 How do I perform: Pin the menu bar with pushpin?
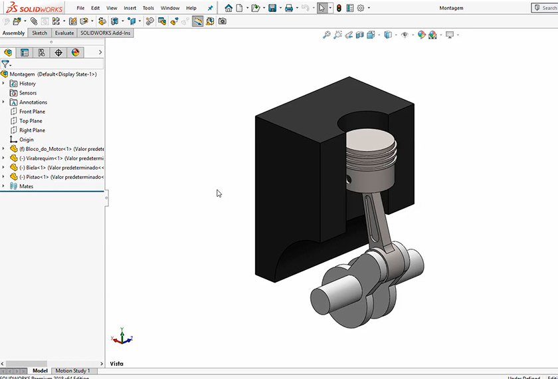tap(211, 8)
